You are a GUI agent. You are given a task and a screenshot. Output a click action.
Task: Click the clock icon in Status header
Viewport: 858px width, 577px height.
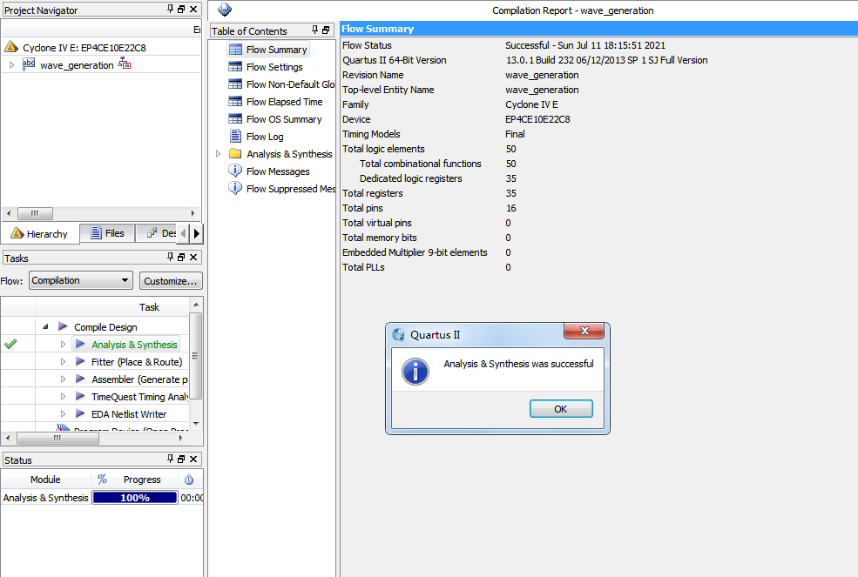189,480
